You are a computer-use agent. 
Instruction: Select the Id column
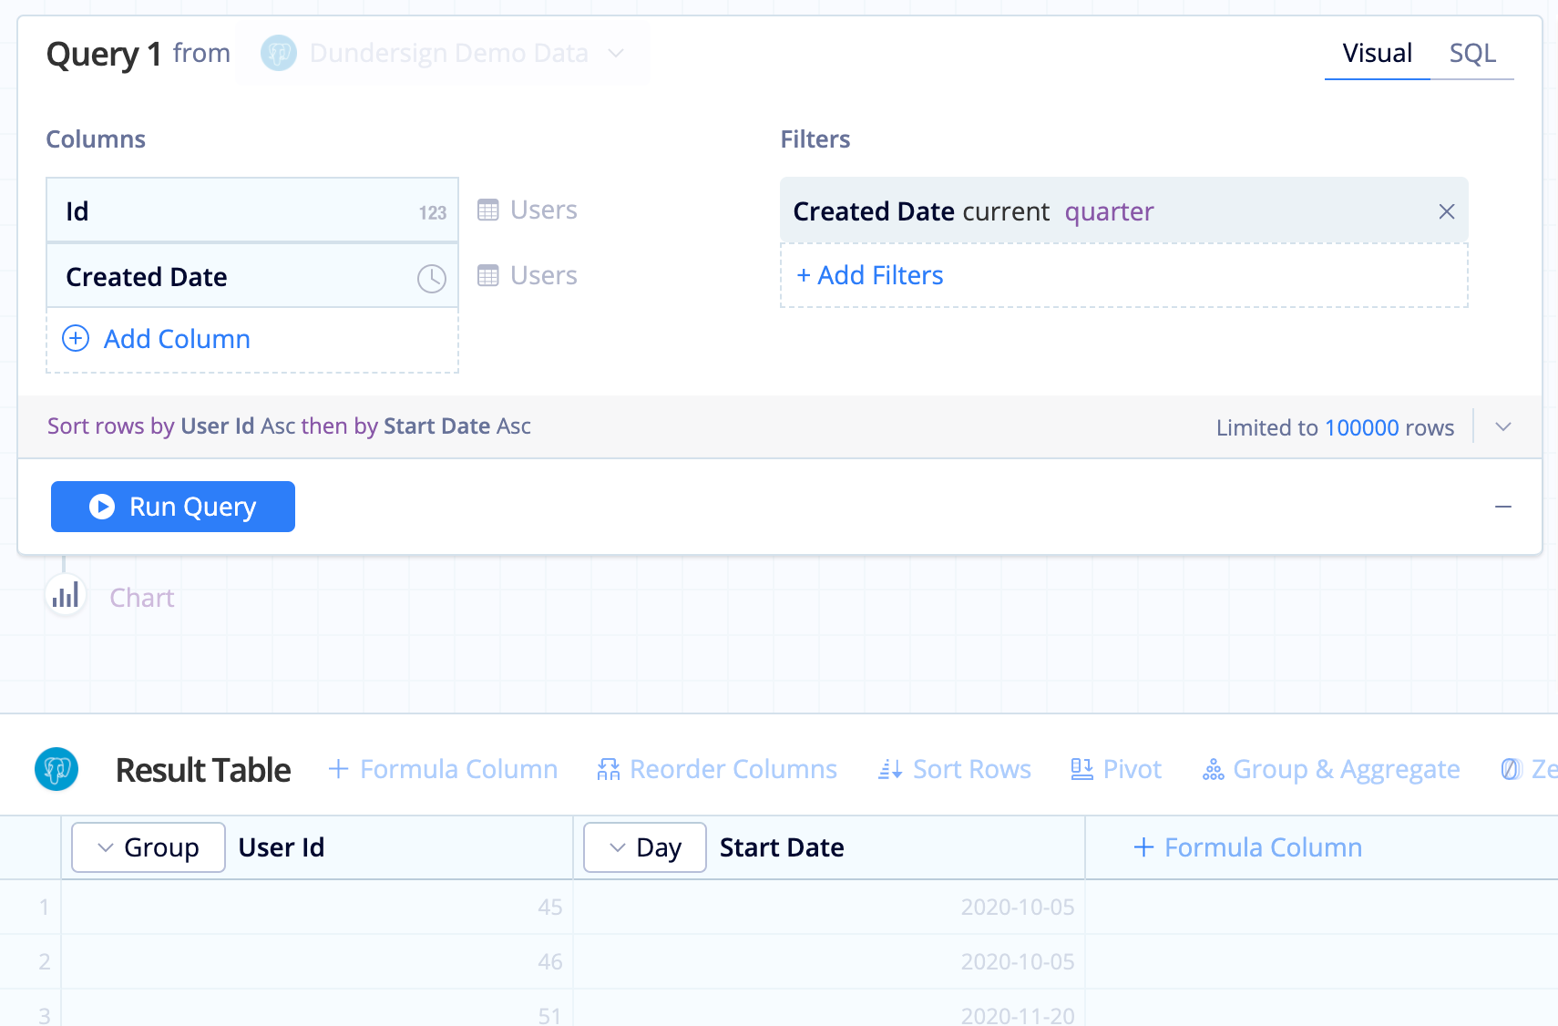point(252,210)
